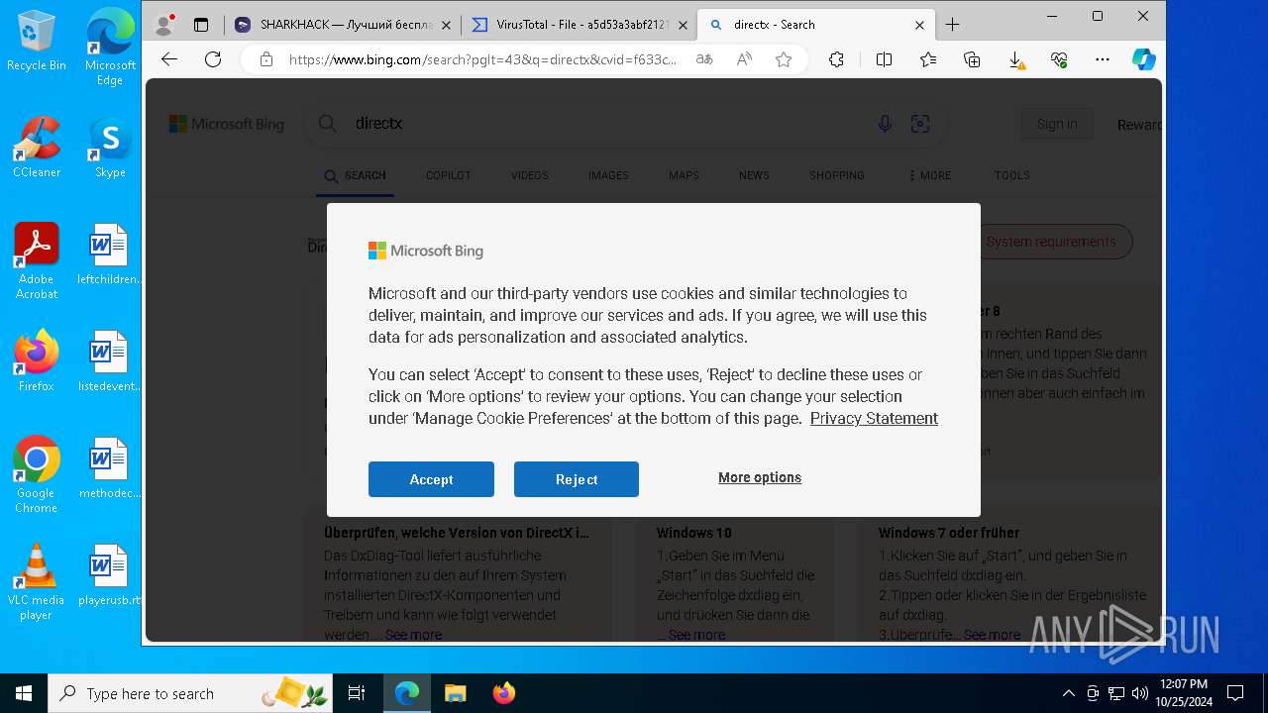The height and width of the screenshot is (713, 1268).
Task: Select the NEWS search tab
Action: tap(754, 175)
